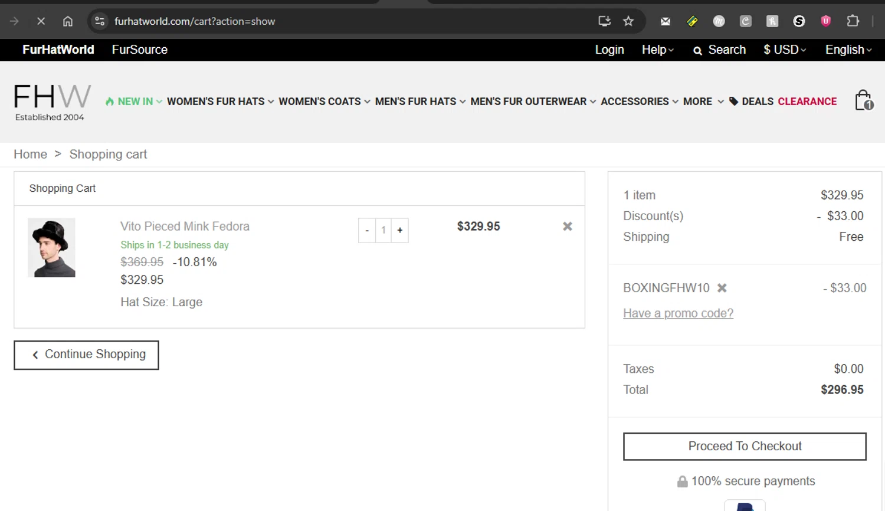Click the struck-through $369.95 price
The width and height of the screenshot is (885, 511).
click(142, 262)
